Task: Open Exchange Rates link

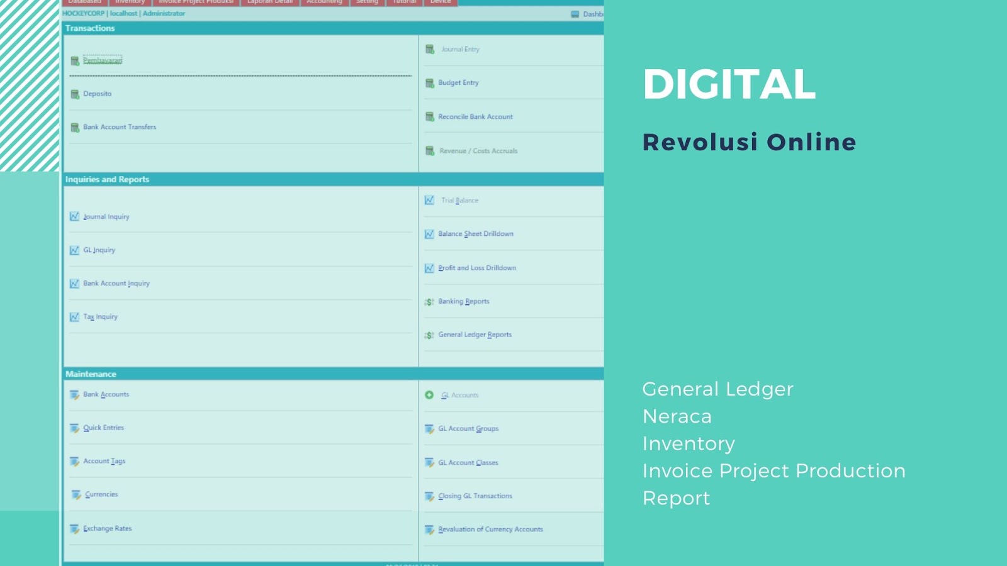Action: tap(108, 528)
